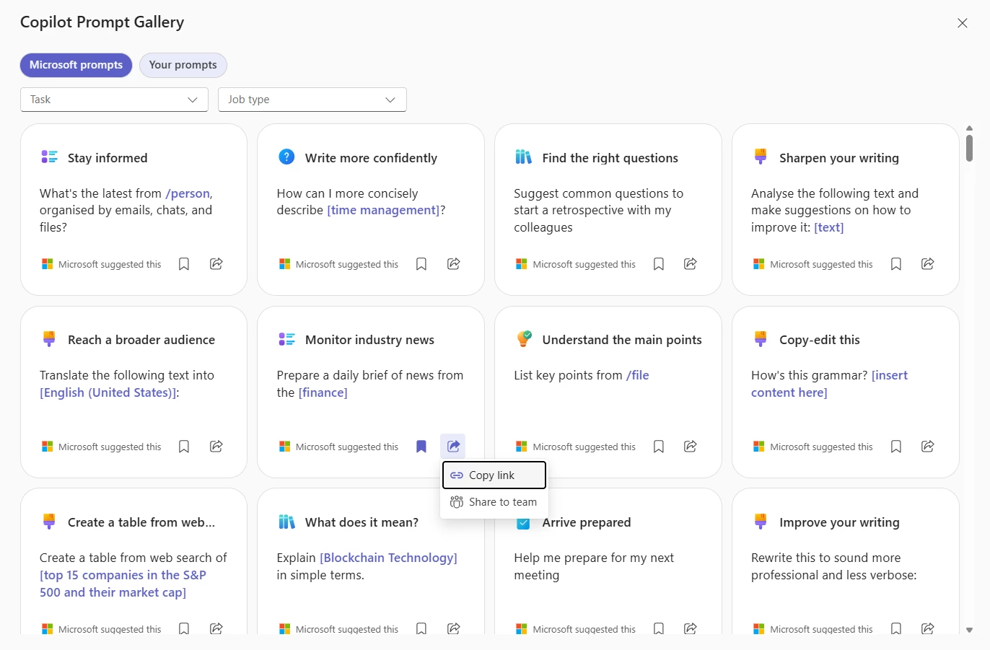Screen dimensions: 990x650
Task: Bookmark the What does it mean prompt
Action: click(421, 628)
